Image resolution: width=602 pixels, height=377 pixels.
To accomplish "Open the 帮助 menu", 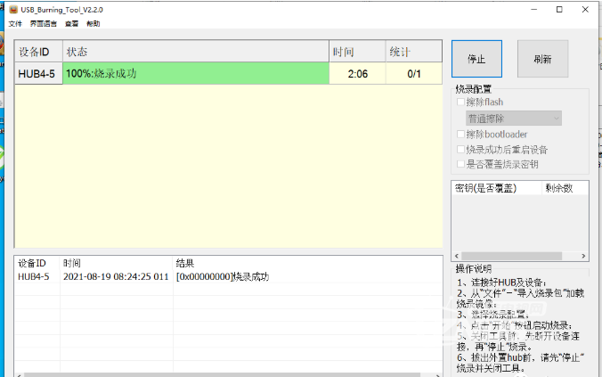I will (x=94, y=23).
